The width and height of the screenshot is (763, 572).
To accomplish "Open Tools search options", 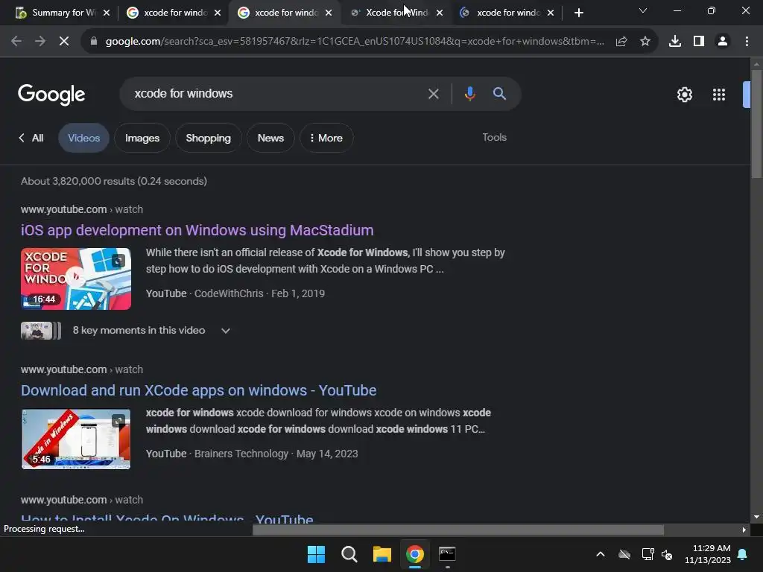I will tap(495, 138).
